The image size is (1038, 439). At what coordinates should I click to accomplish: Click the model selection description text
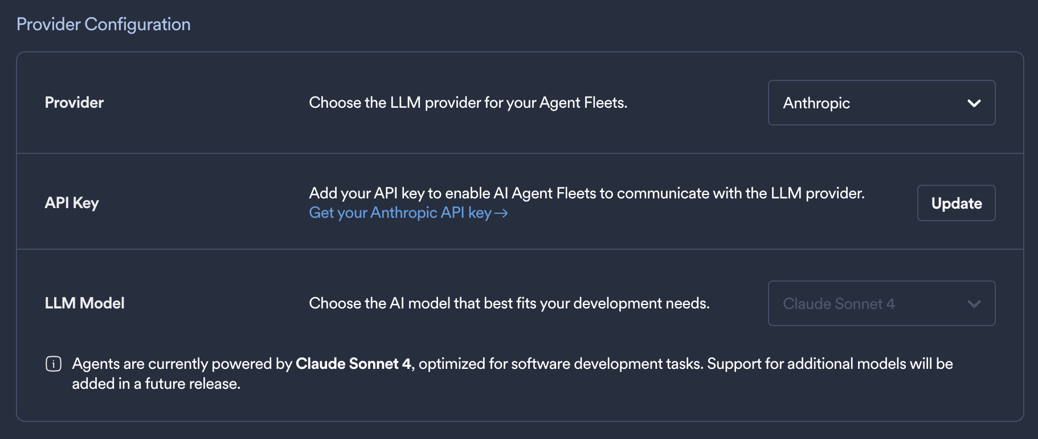point(509,303)
